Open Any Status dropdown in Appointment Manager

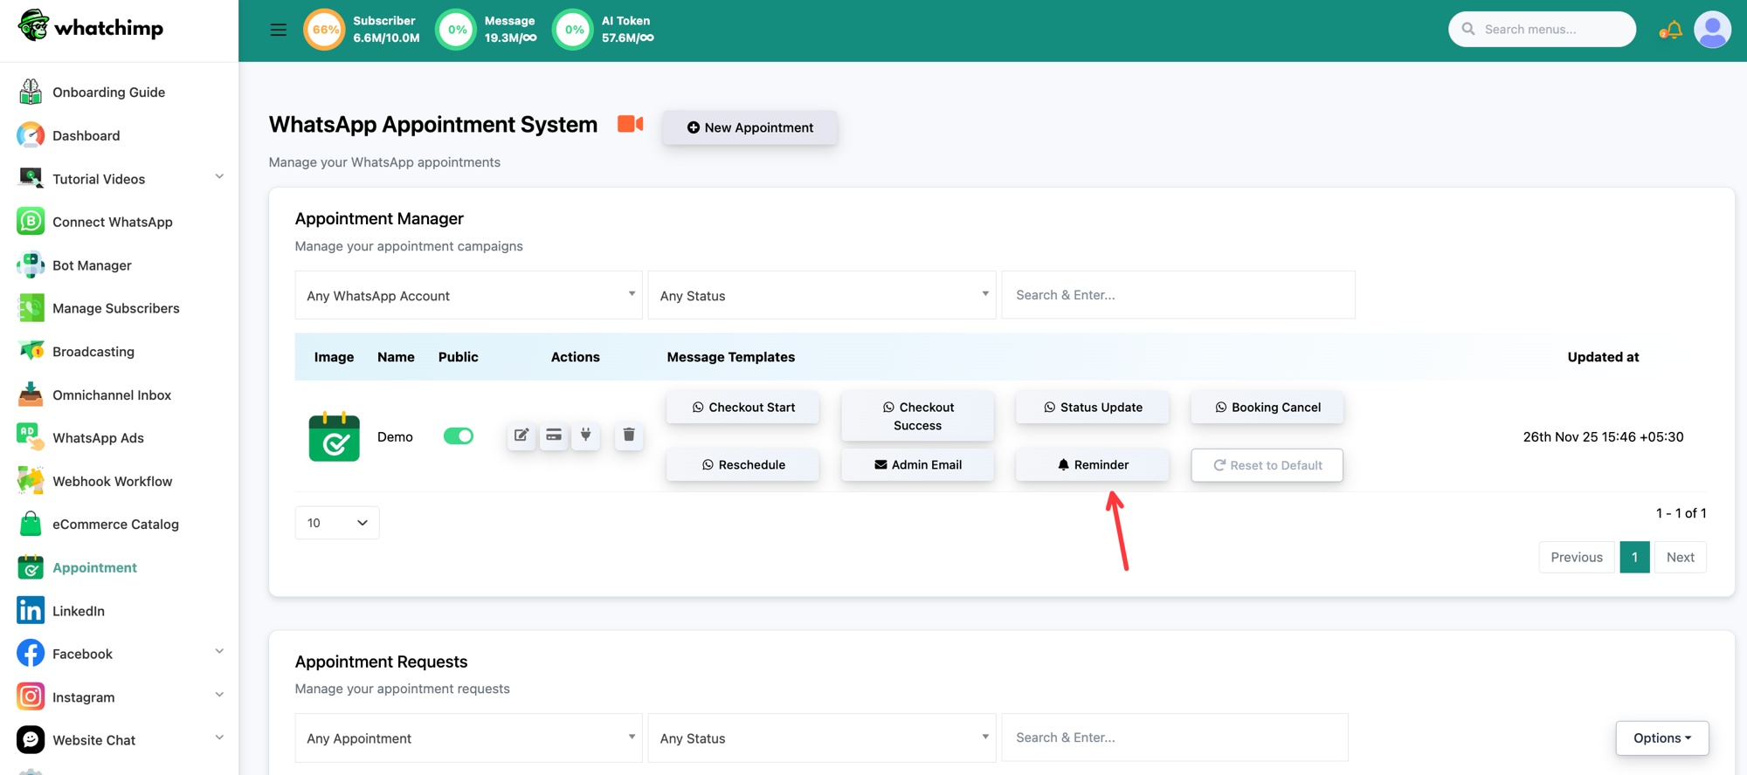point(822,295)
